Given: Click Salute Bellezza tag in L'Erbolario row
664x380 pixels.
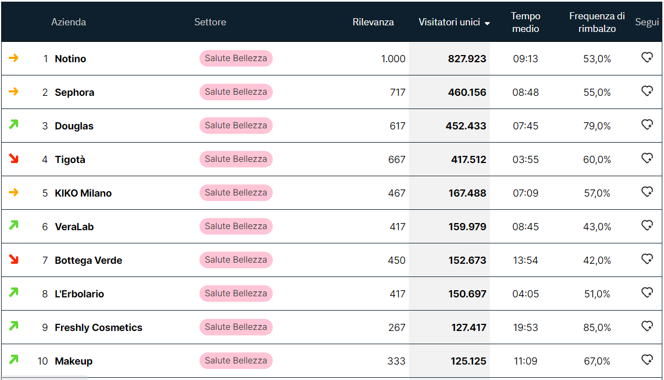Looking at the screenshot, I should 236,294.
